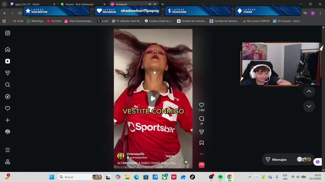Open the Gmail bookmark
This screenshot has height=182, width=325.
point(18,21)
